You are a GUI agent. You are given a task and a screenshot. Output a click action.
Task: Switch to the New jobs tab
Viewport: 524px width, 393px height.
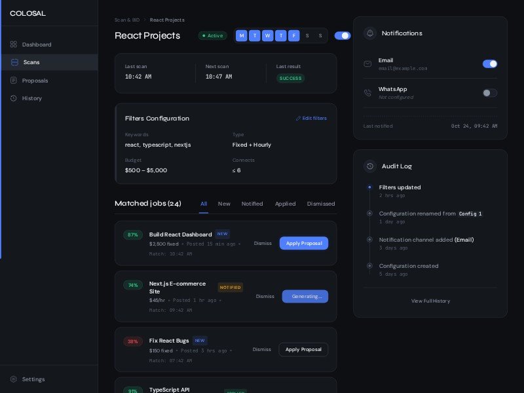point(224,204)
